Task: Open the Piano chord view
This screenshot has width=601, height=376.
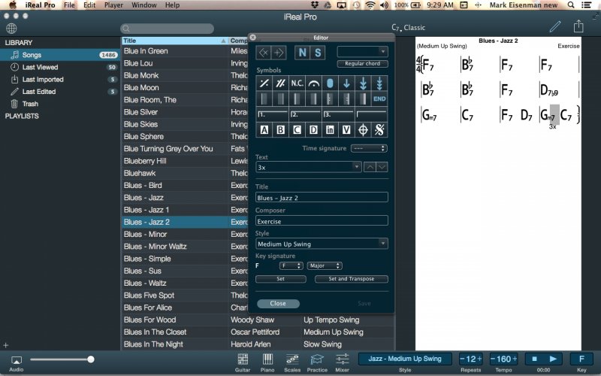Action: tap(267, 362)
